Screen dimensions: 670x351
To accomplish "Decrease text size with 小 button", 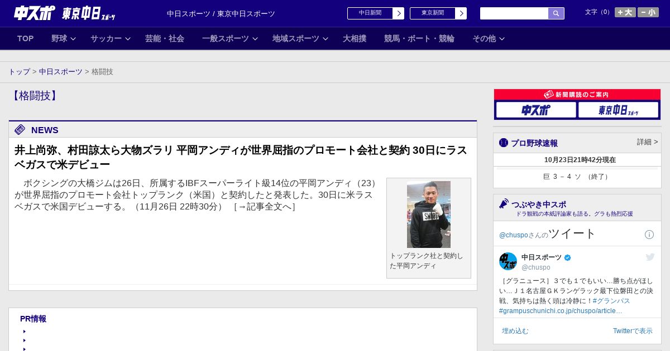I will coord(648,12).
